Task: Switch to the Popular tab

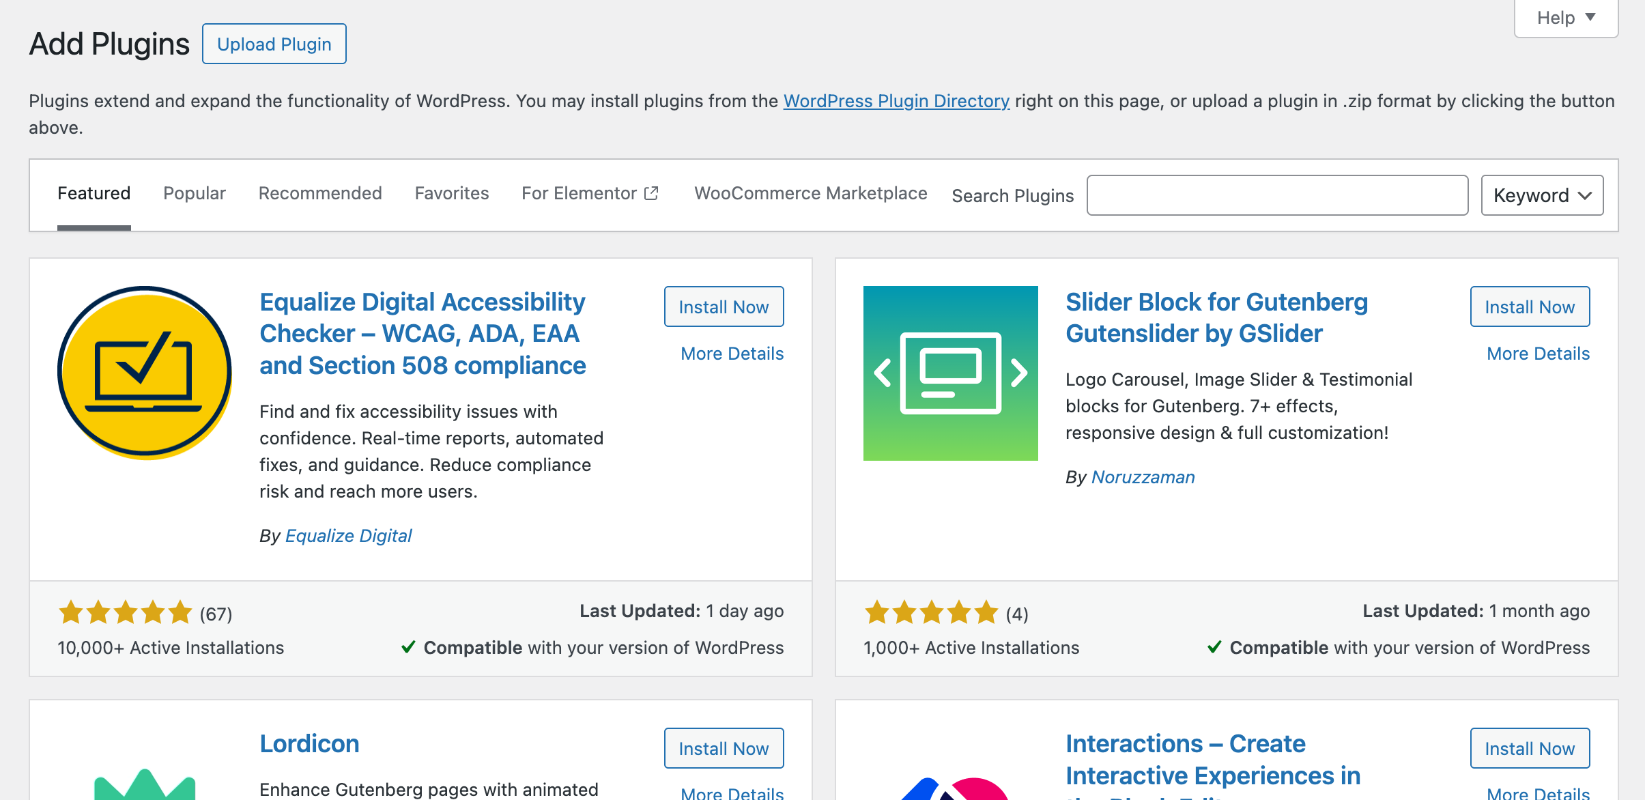Action: [x=195, y=193]
